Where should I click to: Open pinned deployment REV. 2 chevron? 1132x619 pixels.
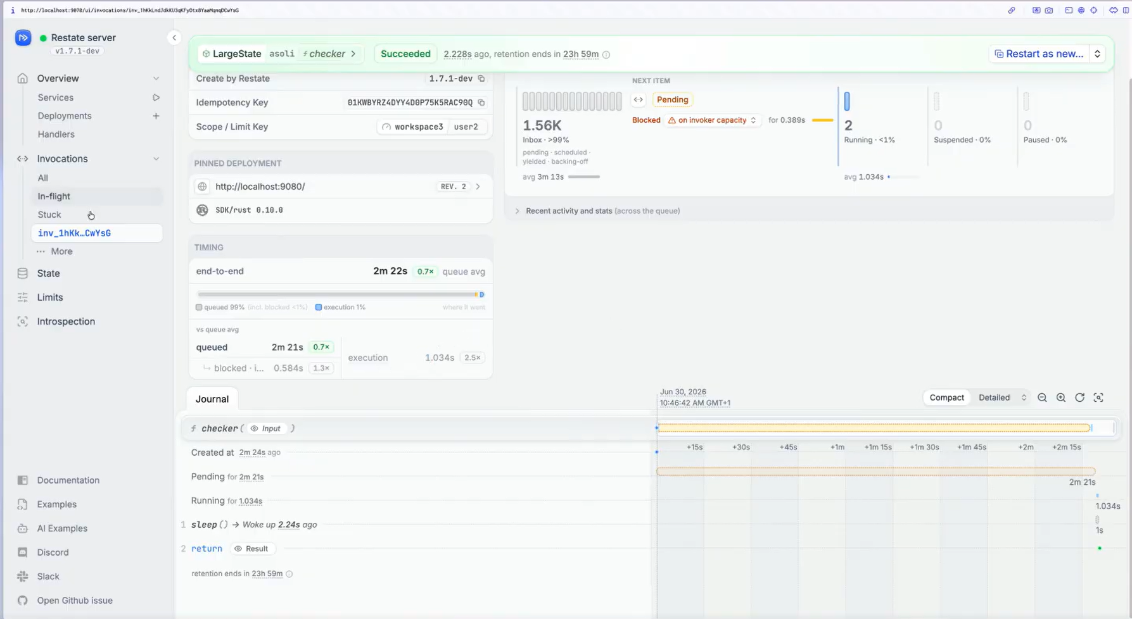pyautogui.click(x=478, y=187)
